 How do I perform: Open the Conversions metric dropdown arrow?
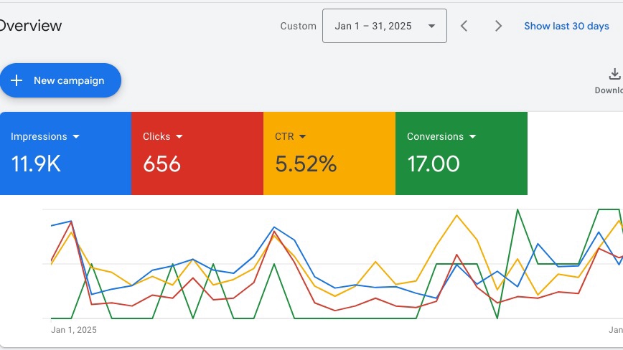click(473, 136)
